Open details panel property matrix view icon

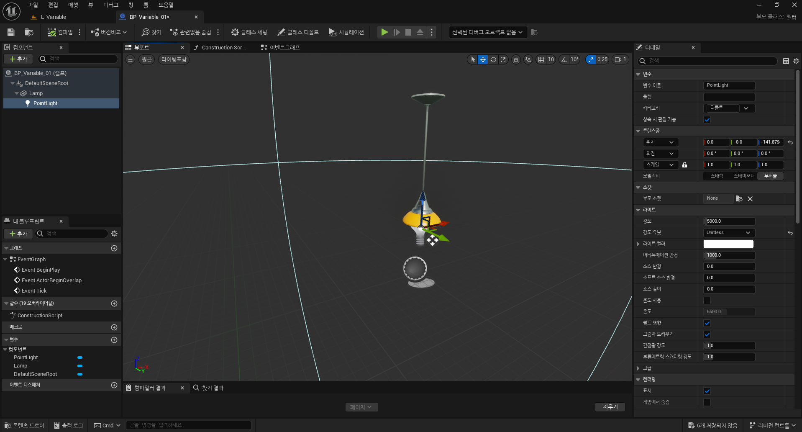point(786,61)
